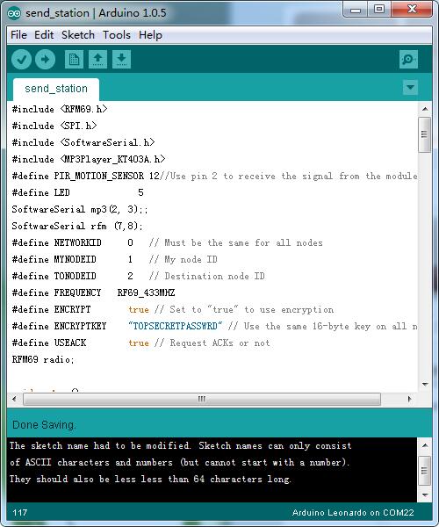Image resolution: width=439 pixels, height=527 pixels.
Task: Click the 'true' value on the ENCRYPT line
Action: coord(139,309)
